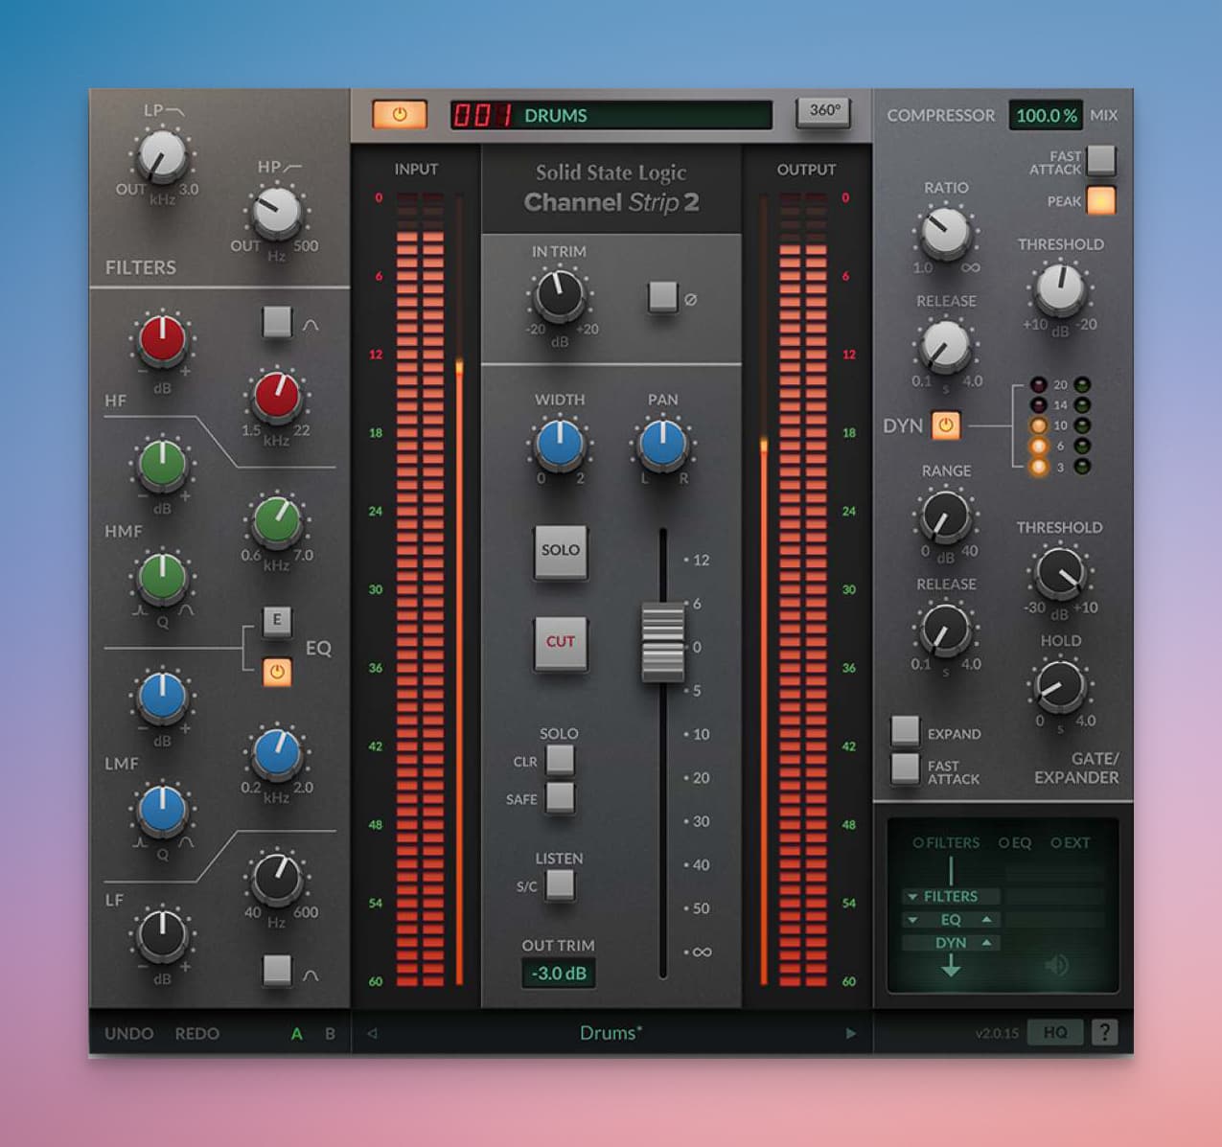Image resolution: width=1222 pixels, height=1147 pixels.
Task: Switch to preset slot B
Action: (330, 1034)
